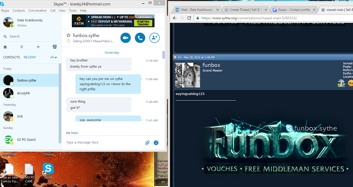
Task: Start a voice call with funbox.sythe
Action: (x=140, y=38)
